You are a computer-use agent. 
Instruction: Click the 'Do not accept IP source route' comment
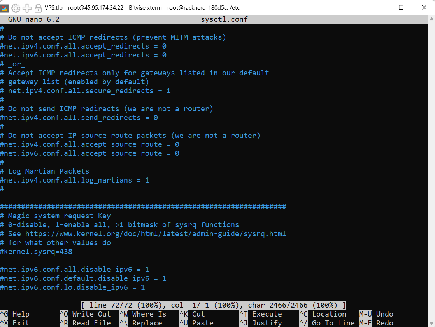(130, 136)
